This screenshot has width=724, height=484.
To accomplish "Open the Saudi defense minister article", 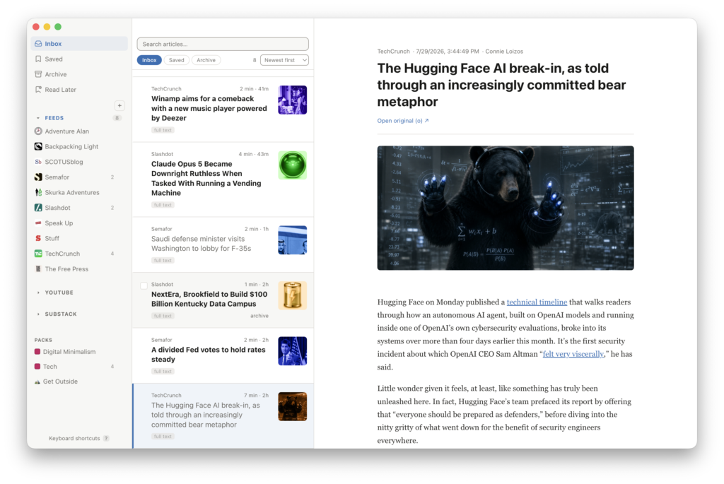I will [x=223, y=244].
